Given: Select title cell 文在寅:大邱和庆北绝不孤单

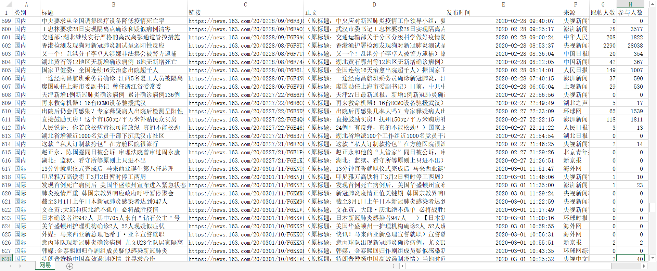Looking at the screenshot, I should 114,210.
